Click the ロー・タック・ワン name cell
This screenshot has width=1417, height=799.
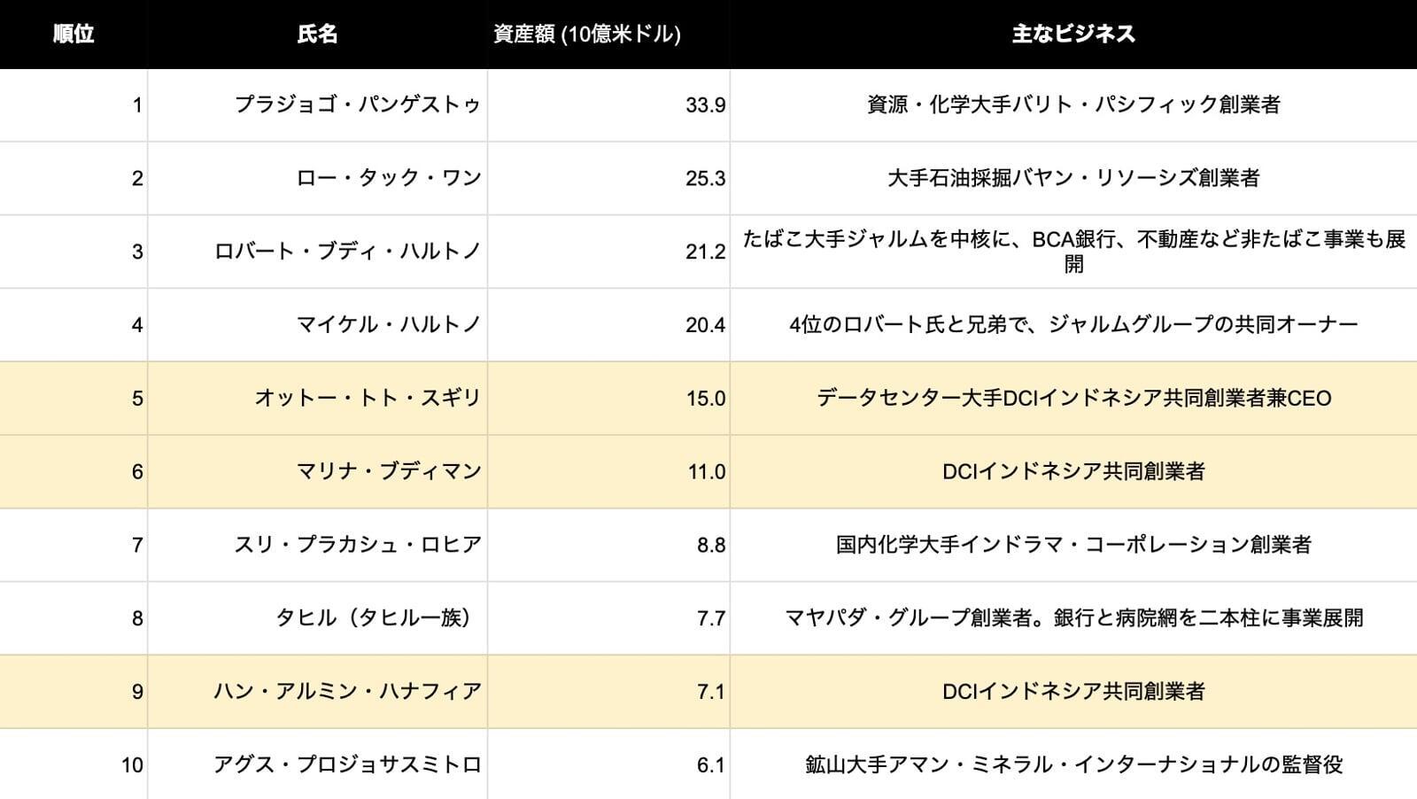pyautogui.click(x=389, y=178)
